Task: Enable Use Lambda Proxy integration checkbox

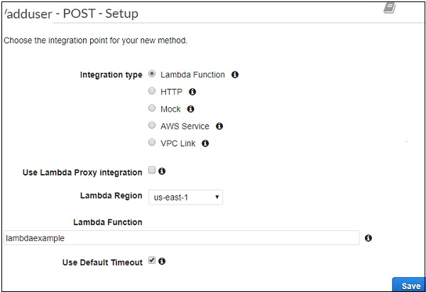Action: (x=152, y=171)
